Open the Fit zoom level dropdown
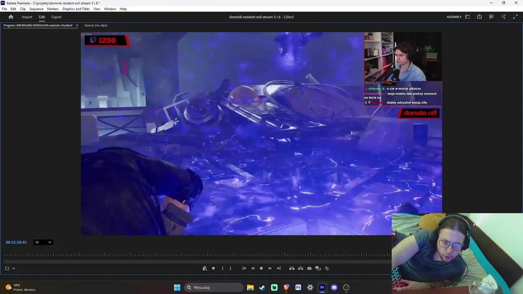Viewport: 523px width, 294px height. click(x=43, y=242)
